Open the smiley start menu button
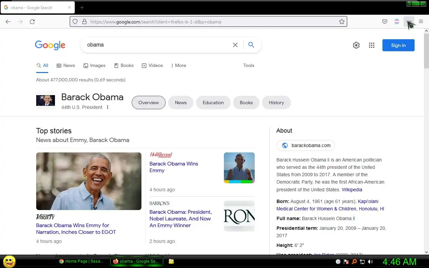This screenshot has height=268, width=429. coord(9,261)
